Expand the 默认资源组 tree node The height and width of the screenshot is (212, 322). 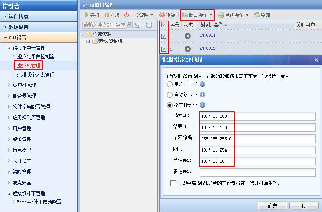pyautogui.click(x=88, y=41)
